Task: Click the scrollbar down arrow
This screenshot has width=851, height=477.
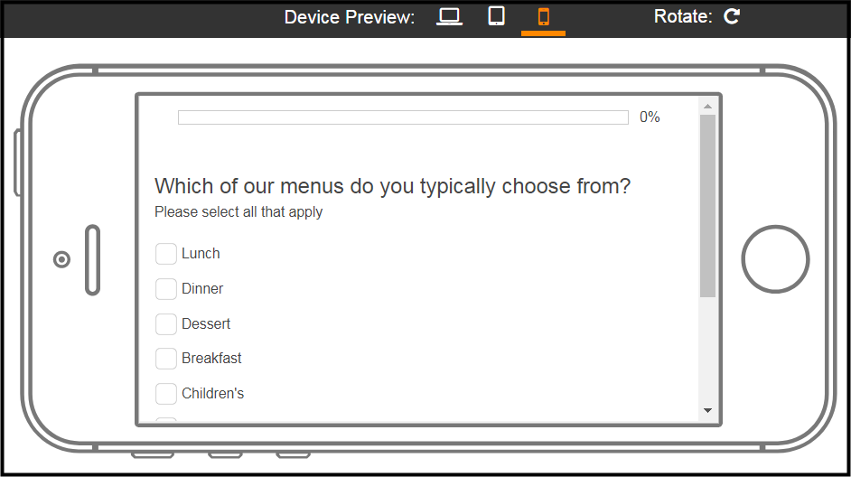Action: coord(707,410)
